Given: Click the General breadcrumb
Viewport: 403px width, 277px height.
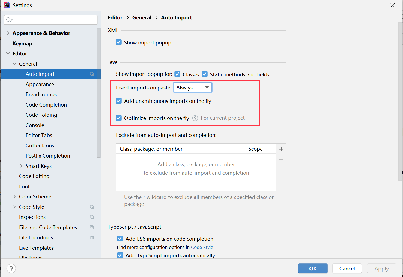Looking at the screenshot, I should pos(142,17).
